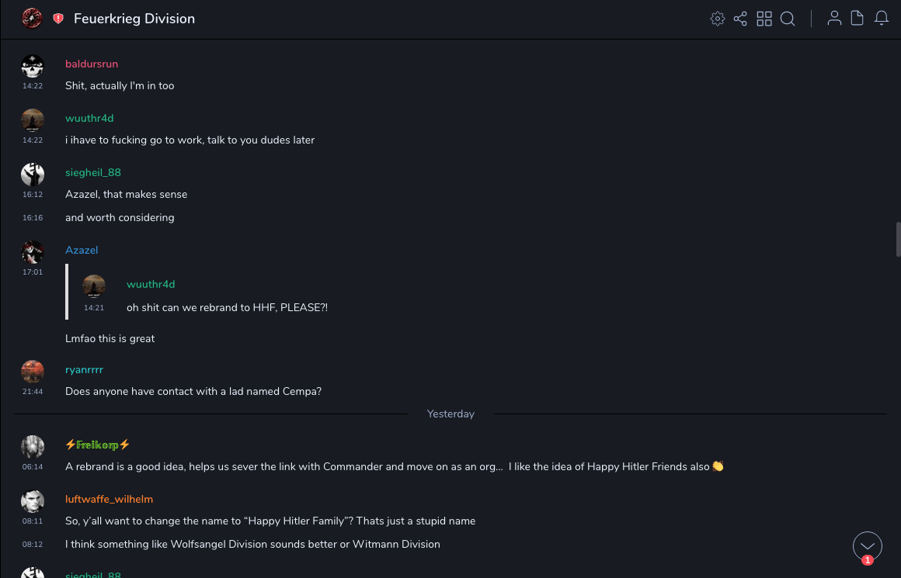Click the channel title in the header
Viewport: 901px width, 578px height.
click(x=134, y=19)
